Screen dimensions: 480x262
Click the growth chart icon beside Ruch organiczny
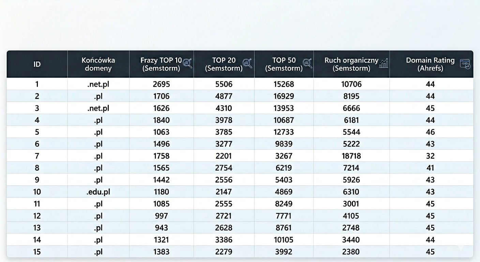pyautogui.click(x=384, y=63)
